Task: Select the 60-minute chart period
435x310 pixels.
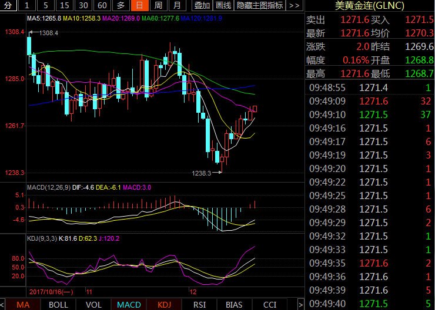Action: tap(102, 5)
